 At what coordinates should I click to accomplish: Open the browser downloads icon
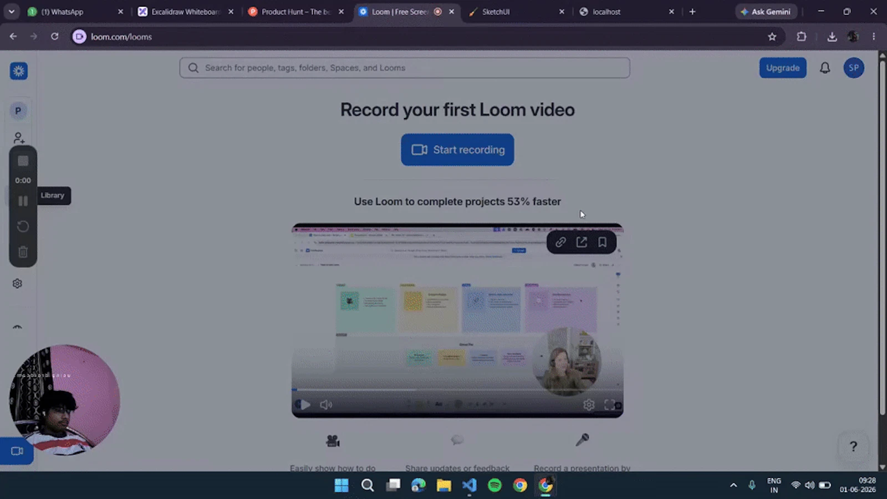(832, 37)
